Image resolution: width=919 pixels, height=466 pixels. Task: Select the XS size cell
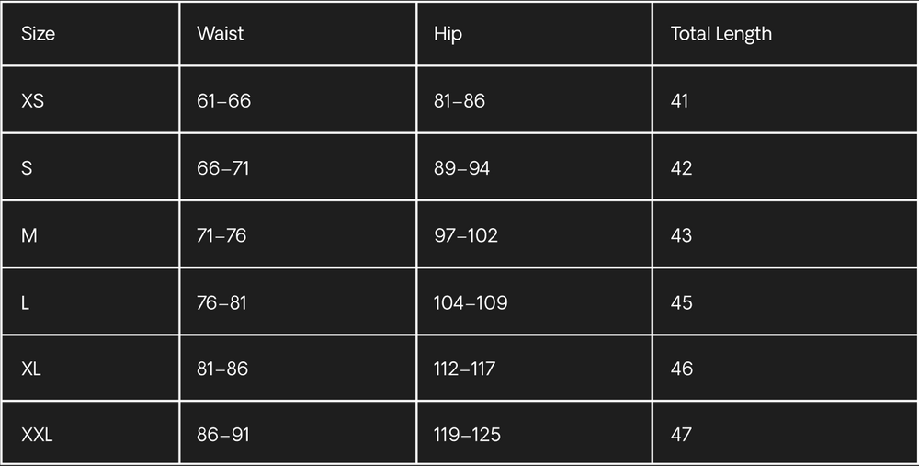[x=33, y=100]
